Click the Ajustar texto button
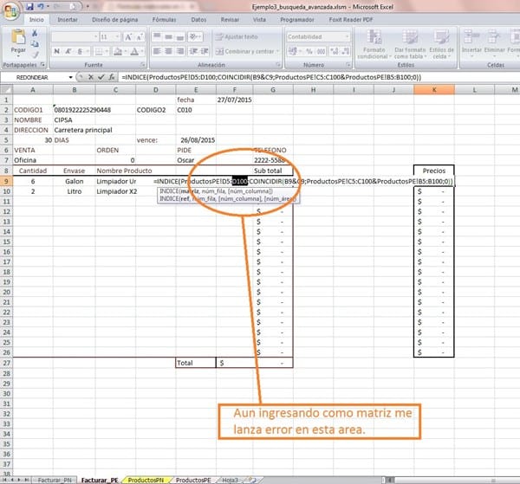This screenshot has height=484, width=520. pyautogui.click(x=239, y=37)
